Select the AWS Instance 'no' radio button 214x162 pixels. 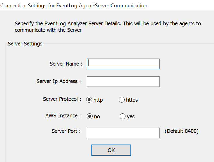(90, 117)
